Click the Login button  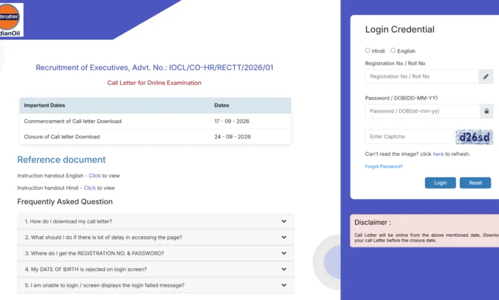pyautogui.click(x=440, y=183)
